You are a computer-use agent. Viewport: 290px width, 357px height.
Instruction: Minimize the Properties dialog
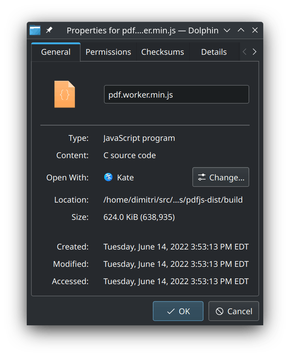coord(227,30)
